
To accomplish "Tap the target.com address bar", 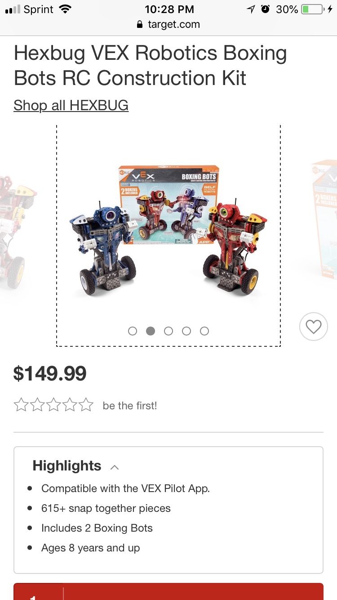I will tap(168, 25).
